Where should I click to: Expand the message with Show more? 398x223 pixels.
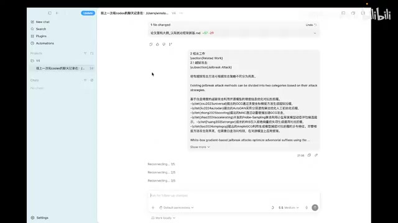200,147
